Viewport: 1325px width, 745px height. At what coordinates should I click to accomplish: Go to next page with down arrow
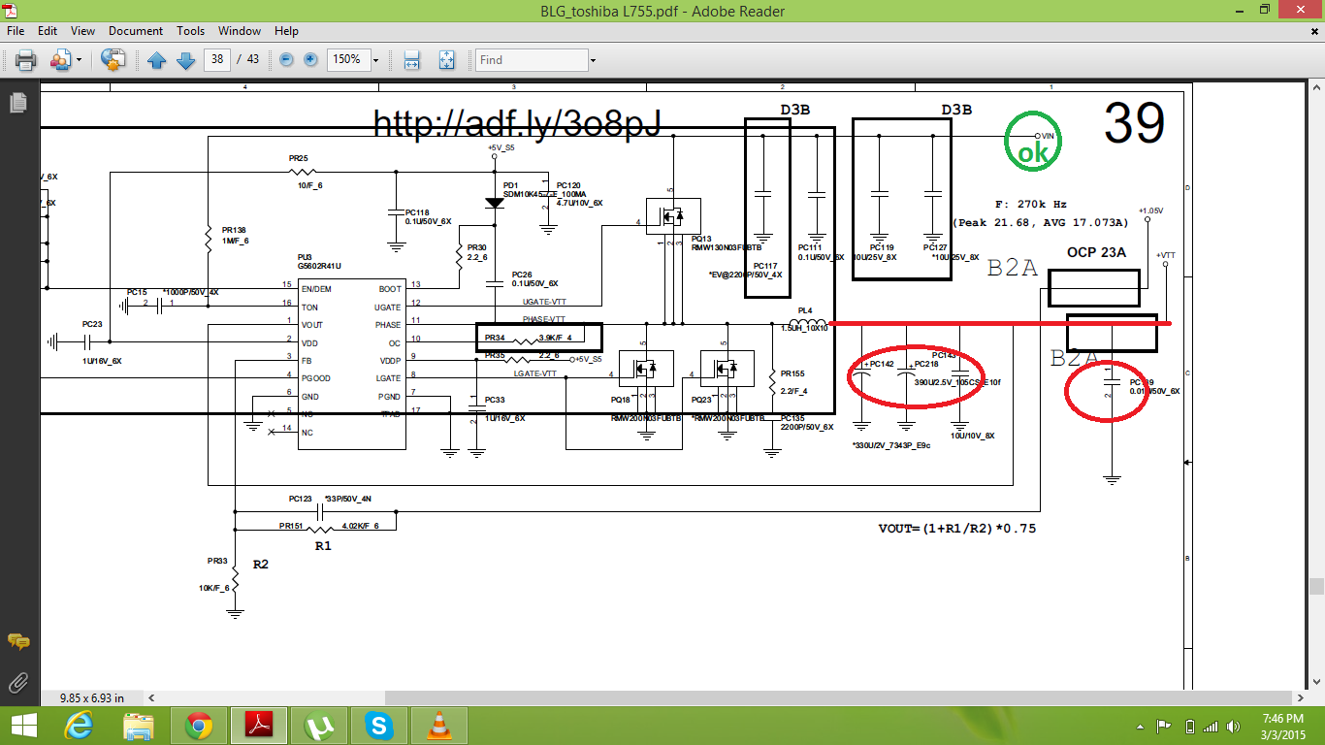point(185,60)
